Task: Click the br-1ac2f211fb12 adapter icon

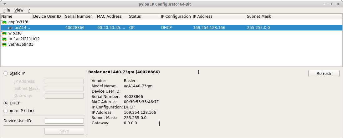Action: point(4,39)
